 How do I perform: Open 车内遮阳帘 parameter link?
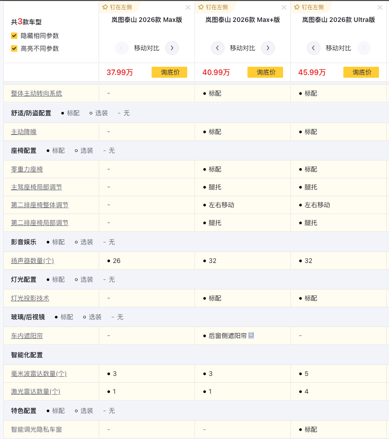point(27,336)
